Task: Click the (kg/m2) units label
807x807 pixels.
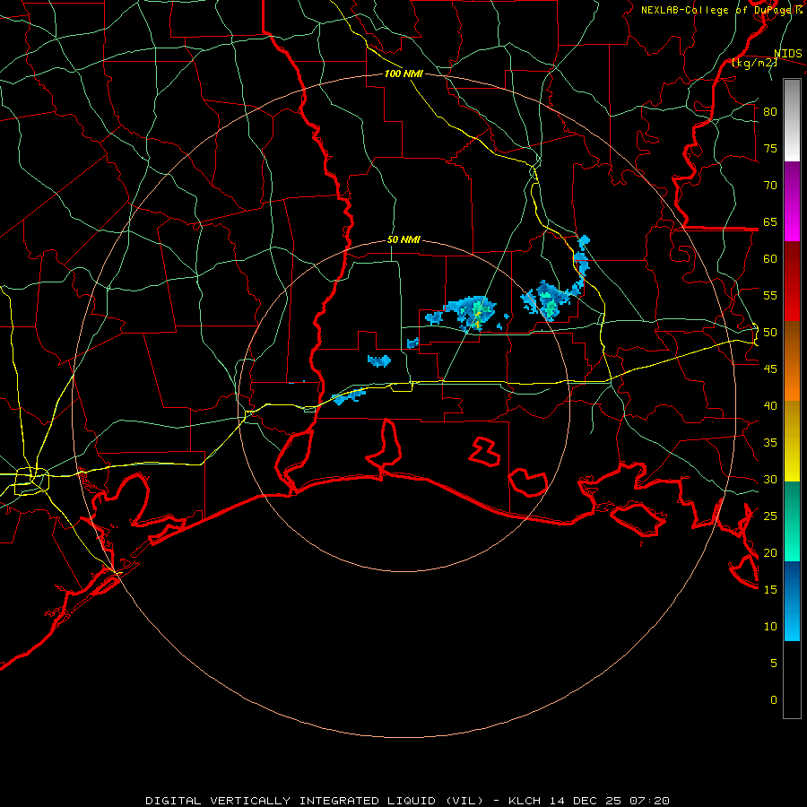Action: coord(754,63)
